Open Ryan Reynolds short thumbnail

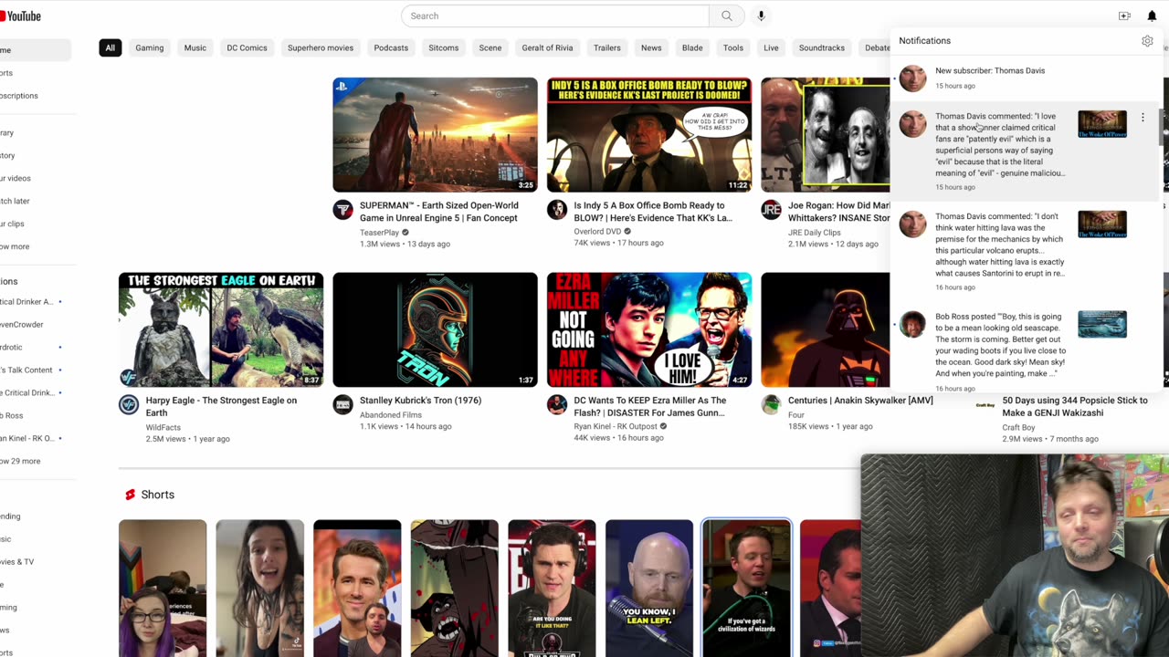[x=357, y=589]
